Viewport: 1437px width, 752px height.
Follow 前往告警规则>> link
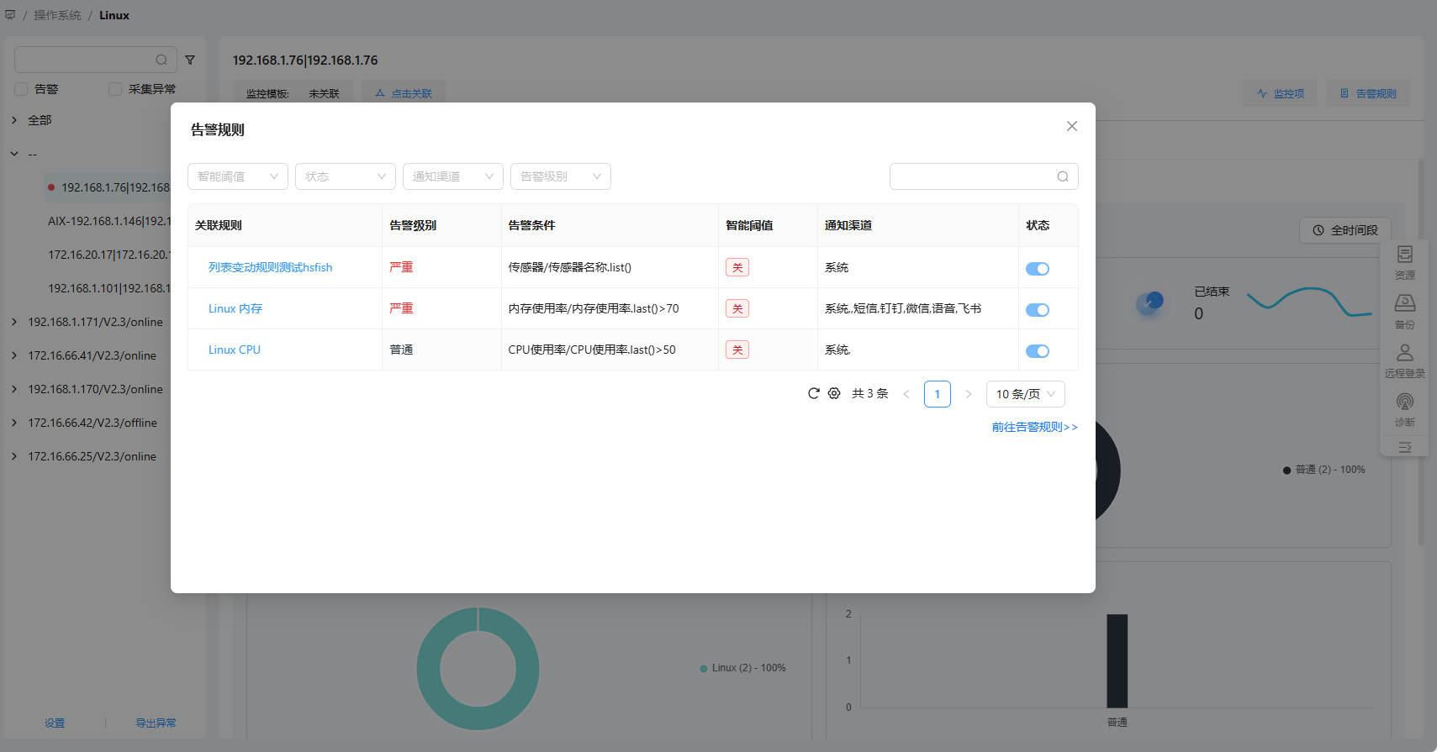1034,427
